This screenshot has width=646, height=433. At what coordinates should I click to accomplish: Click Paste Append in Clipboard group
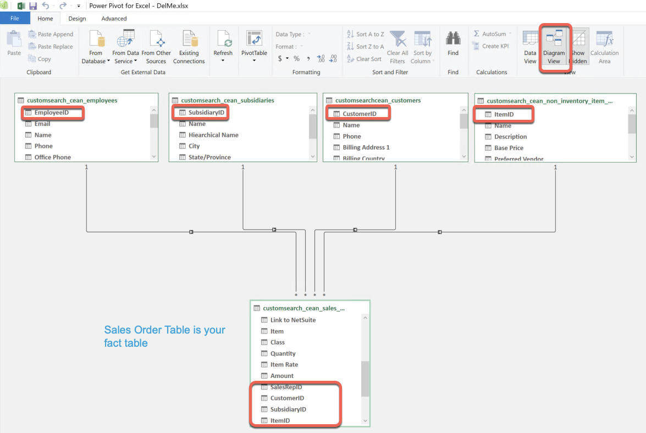click(x=51, y=34)
